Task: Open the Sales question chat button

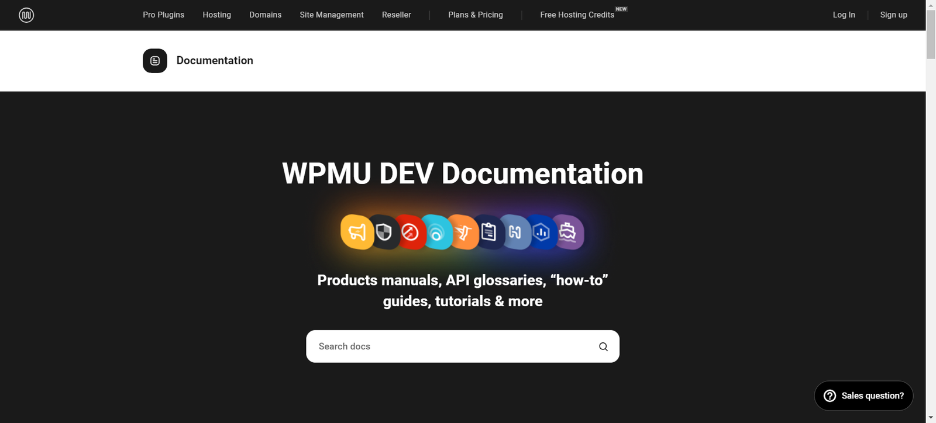Action: 863,396
